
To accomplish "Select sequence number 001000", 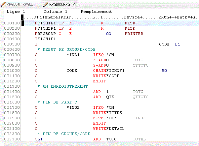I will click(x=12, y=71).
